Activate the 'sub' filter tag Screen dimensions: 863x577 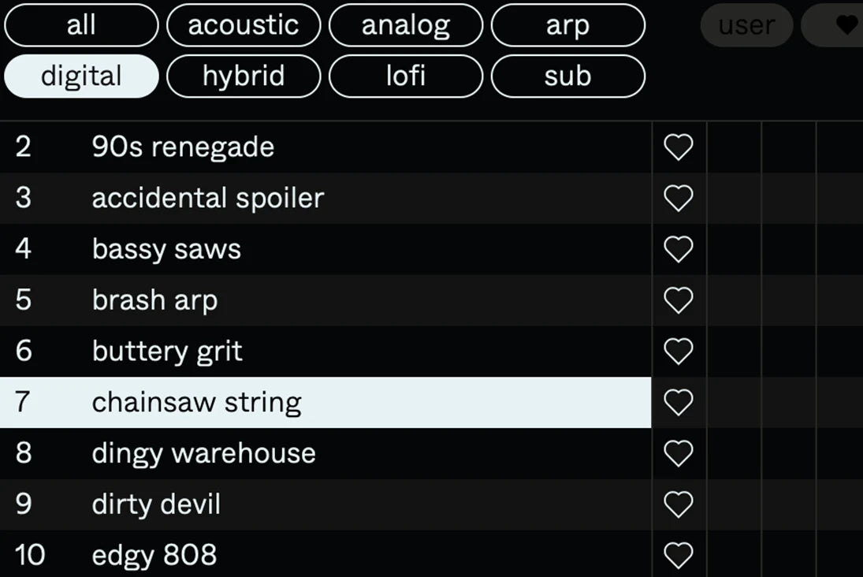[x=568, y=76]
